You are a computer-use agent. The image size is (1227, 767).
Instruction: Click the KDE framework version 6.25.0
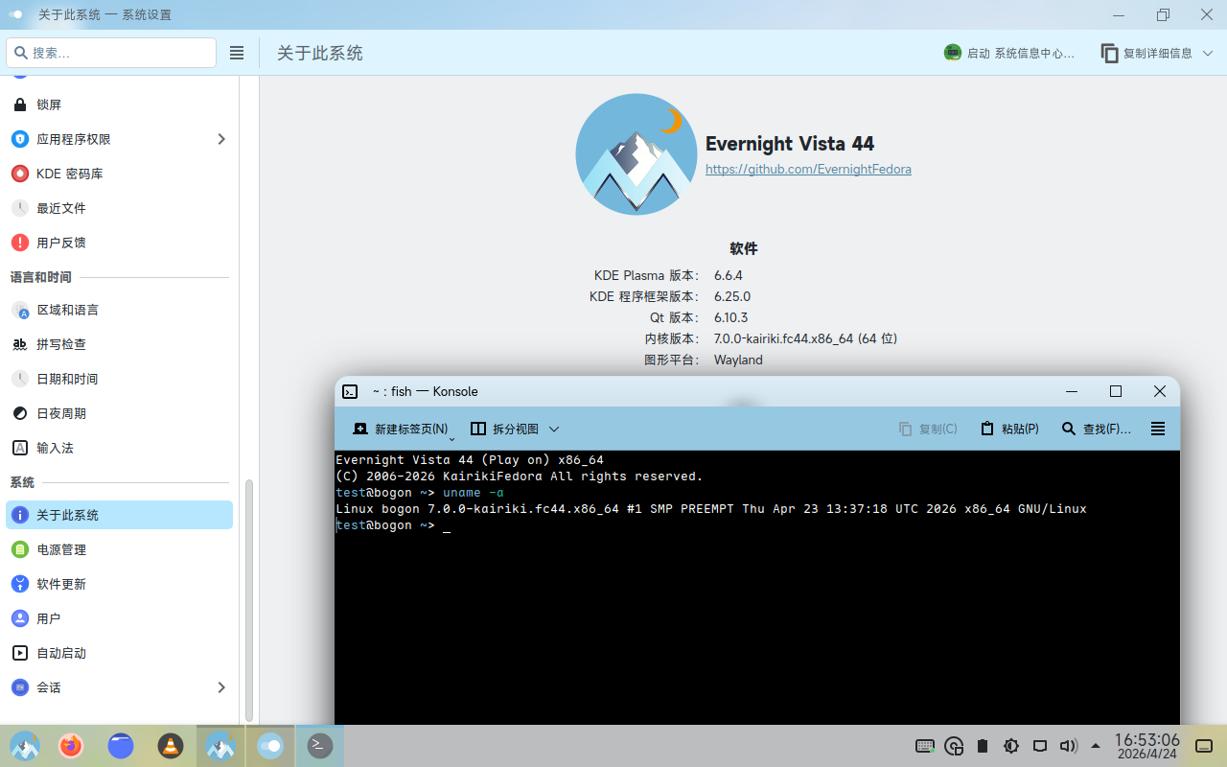732,296
